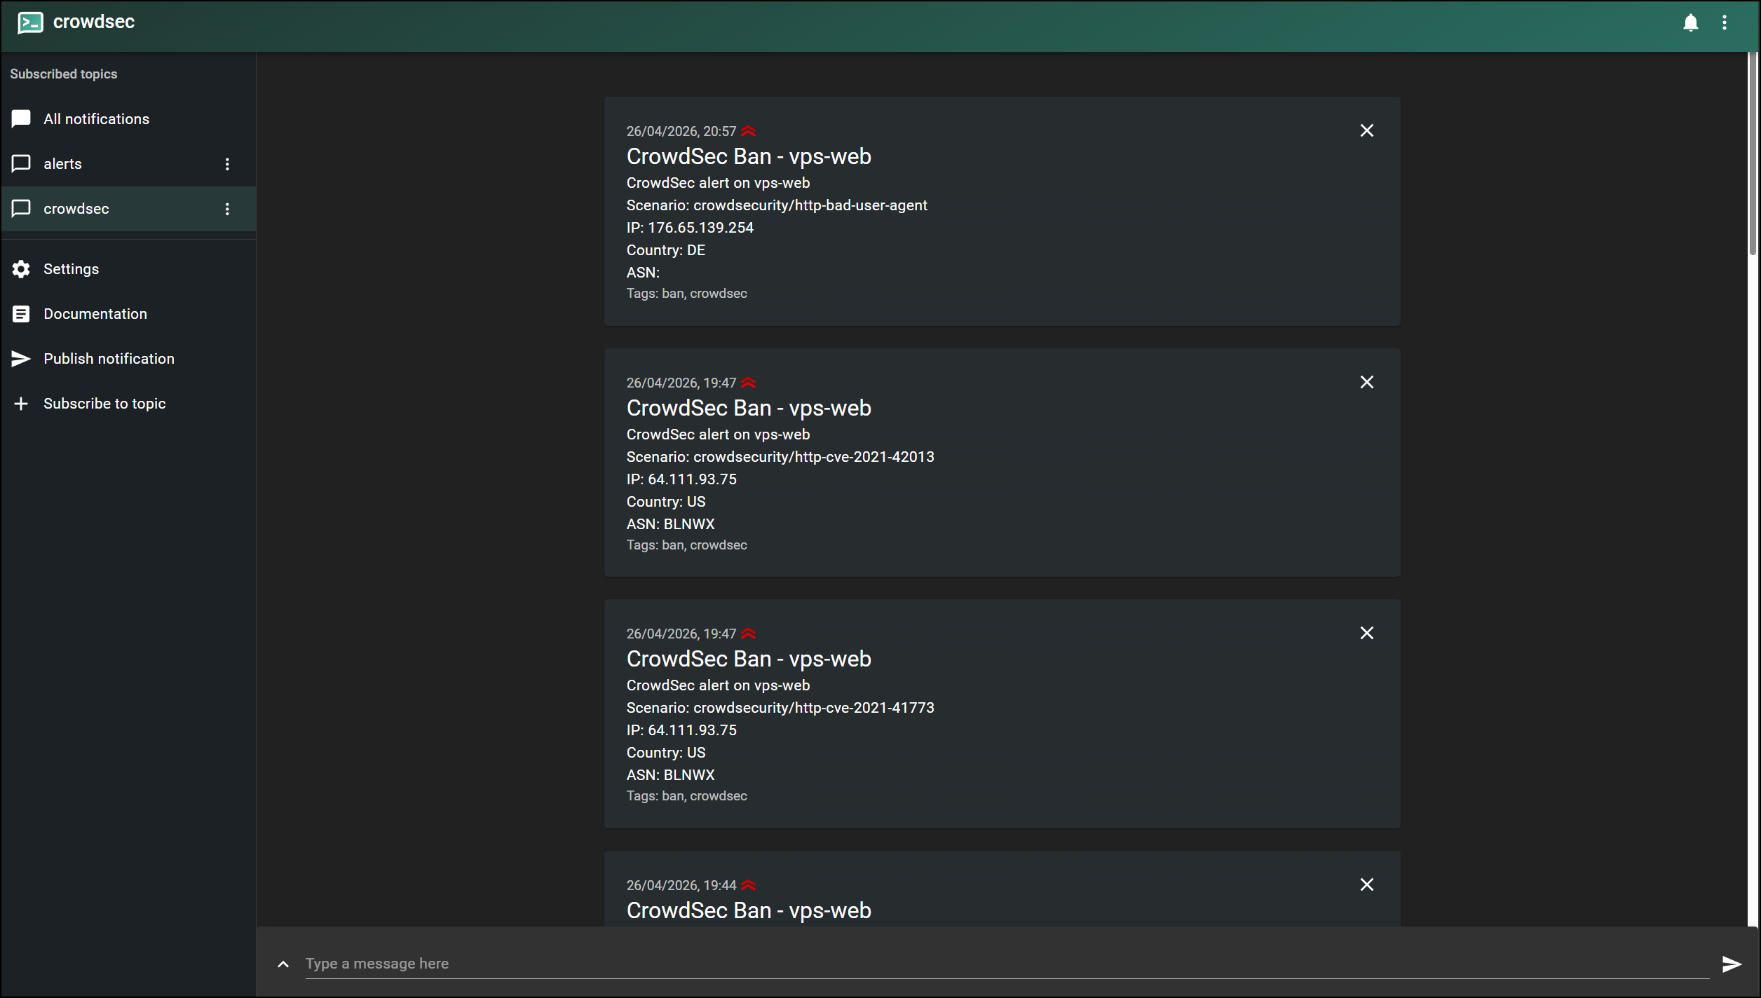Click the Country: DE line
This screenshot has width=1761, height=998.
[666, 250]
